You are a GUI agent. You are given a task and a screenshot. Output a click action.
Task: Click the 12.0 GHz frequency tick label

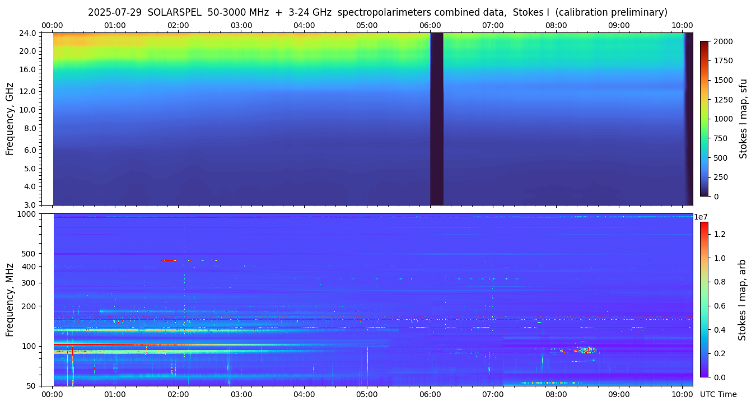[x=29, y=91]
